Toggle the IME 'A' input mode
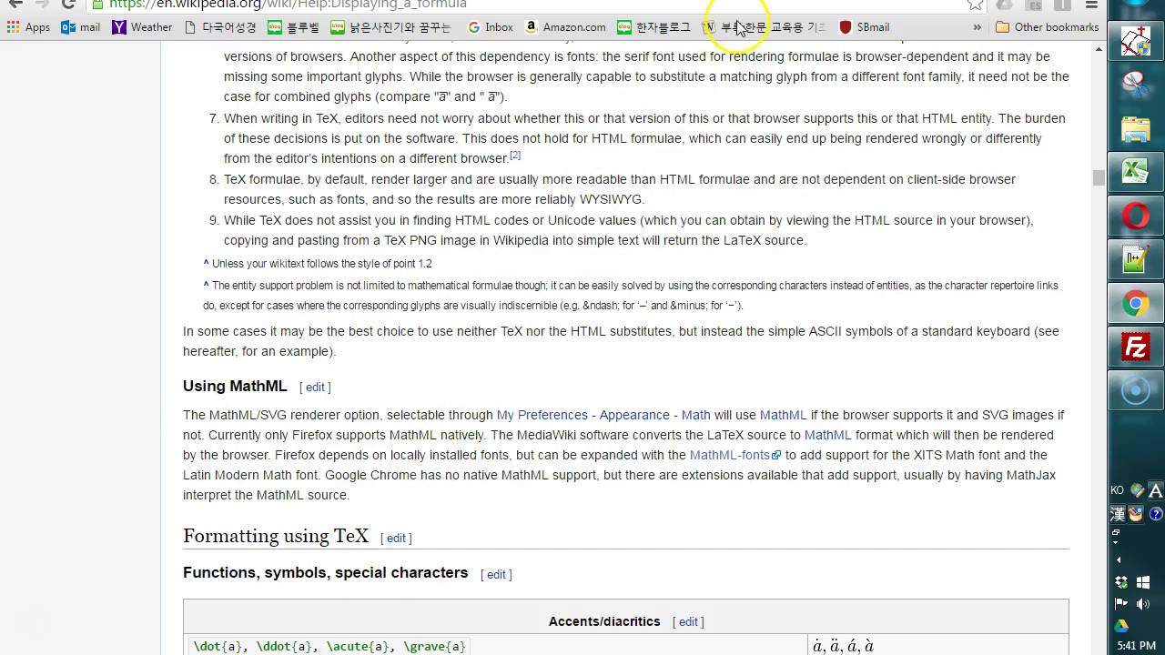This screenshot has height=655, width=1165. 1155,490
